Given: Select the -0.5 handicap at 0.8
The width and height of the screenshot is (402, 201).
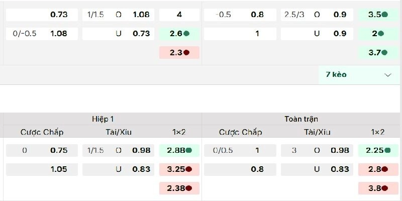Looking at the screenshot, I should click(240, 15).
